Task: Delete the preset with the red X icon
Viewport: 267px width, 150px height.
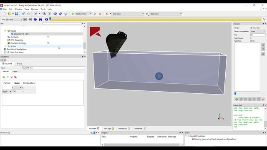Action: [x=100, y=14]
